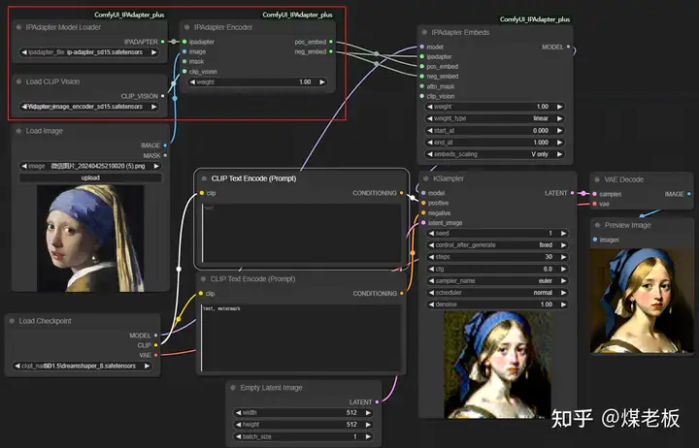Click the VAE Decode vae input socket
Viewport: 699px width, 448px height.
[595, 204]
